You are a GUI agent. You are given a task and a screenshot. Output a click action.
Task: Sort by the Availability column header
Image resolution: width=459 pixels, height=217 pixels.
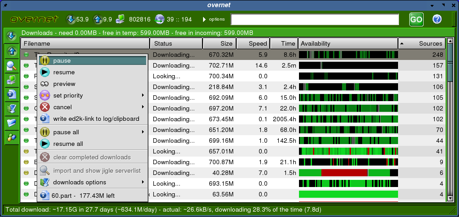348,43
